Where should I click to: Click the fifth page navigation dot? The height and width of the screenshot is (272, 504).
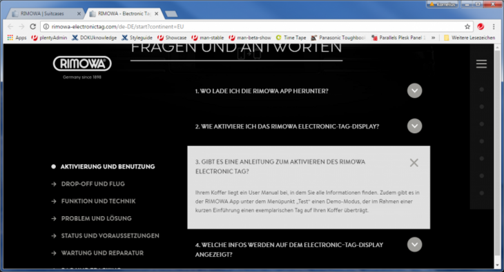tap(481, 159)
